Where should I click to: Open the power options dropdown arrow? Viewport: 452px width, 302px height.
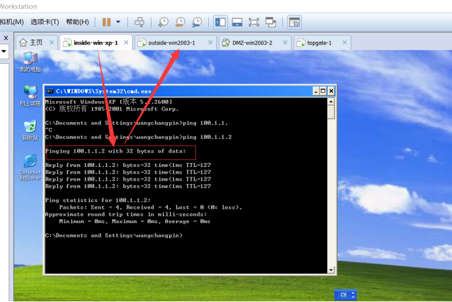118,22
